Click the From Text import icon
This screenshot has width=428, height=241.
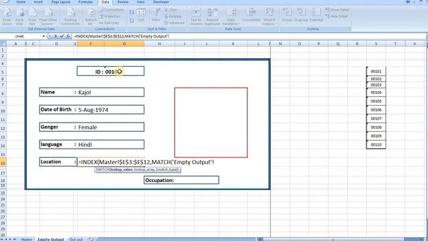pyautogui.click(x=32, y=17)
